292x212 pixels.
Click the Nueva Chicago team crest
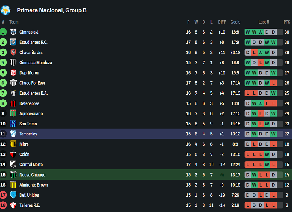13,175
